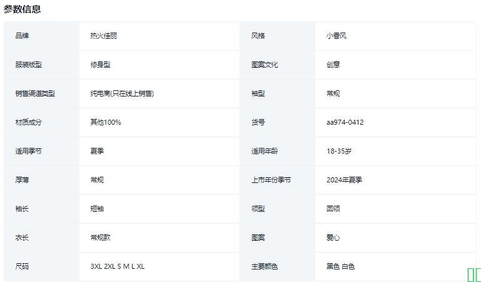Click the 纯电商(只在线上销售) channel value
Image resolution: width=481 pixels, height=282 pixels.
[x=122, y=93]
